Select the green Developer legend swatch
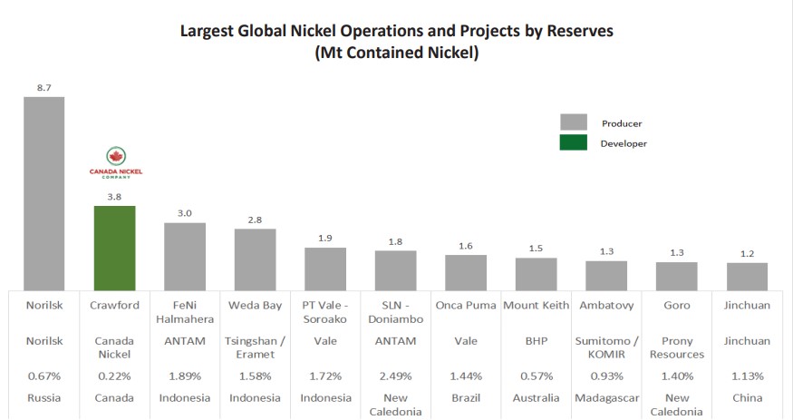This screenshot has width=793, height=420. (x=574, y=143)
